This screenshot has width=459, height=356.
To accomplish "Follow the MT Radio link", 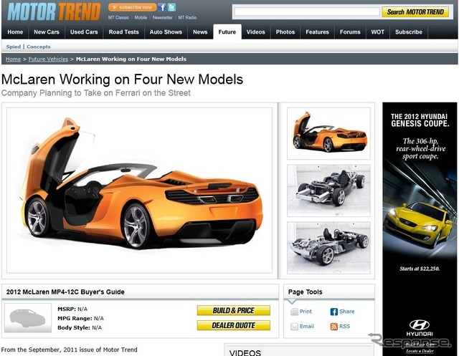I will [187, 17].
